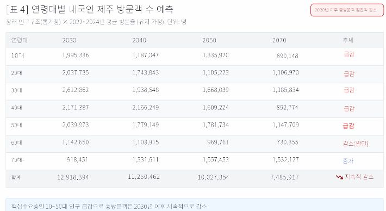Click the value 1,743,843 in the 20대 row

click(x=146, y=73)
